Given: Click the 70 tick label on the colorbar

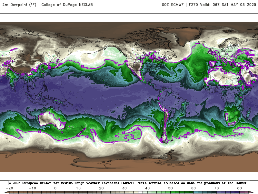Looking at the screenshot, I should pos(216,188).
